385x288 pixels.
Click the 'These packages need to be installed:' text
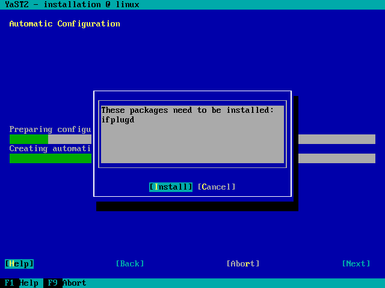coord(188,110)
